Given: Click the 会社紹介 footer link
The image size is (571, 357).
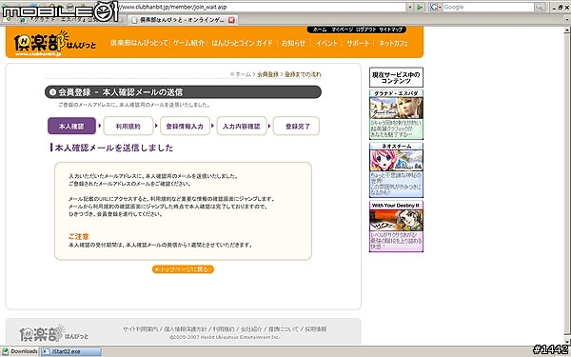Looking at the screenshot, I should (x=251, y=329).
